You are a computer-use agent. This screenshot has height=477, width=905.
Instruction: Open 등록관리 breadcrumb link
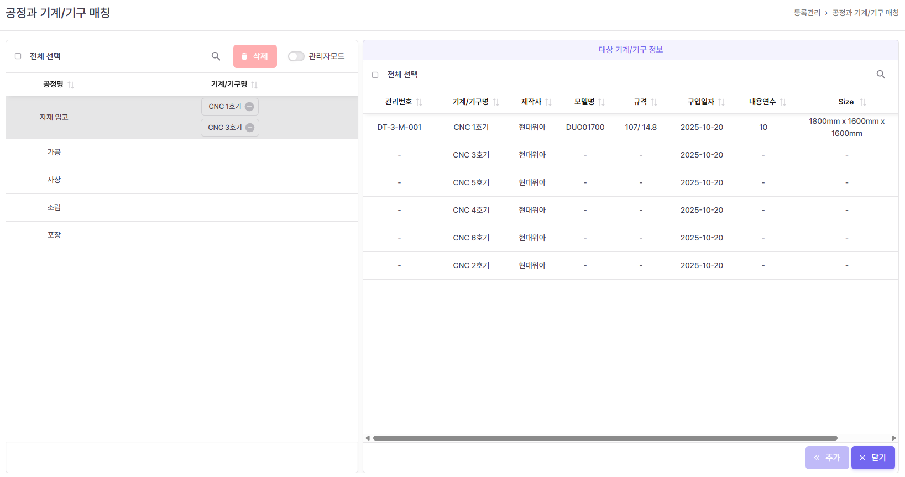click(807, 13)
